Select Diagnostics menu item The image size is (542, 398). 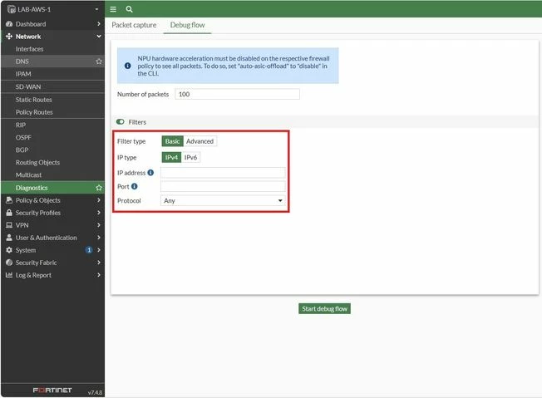(52, 188)
